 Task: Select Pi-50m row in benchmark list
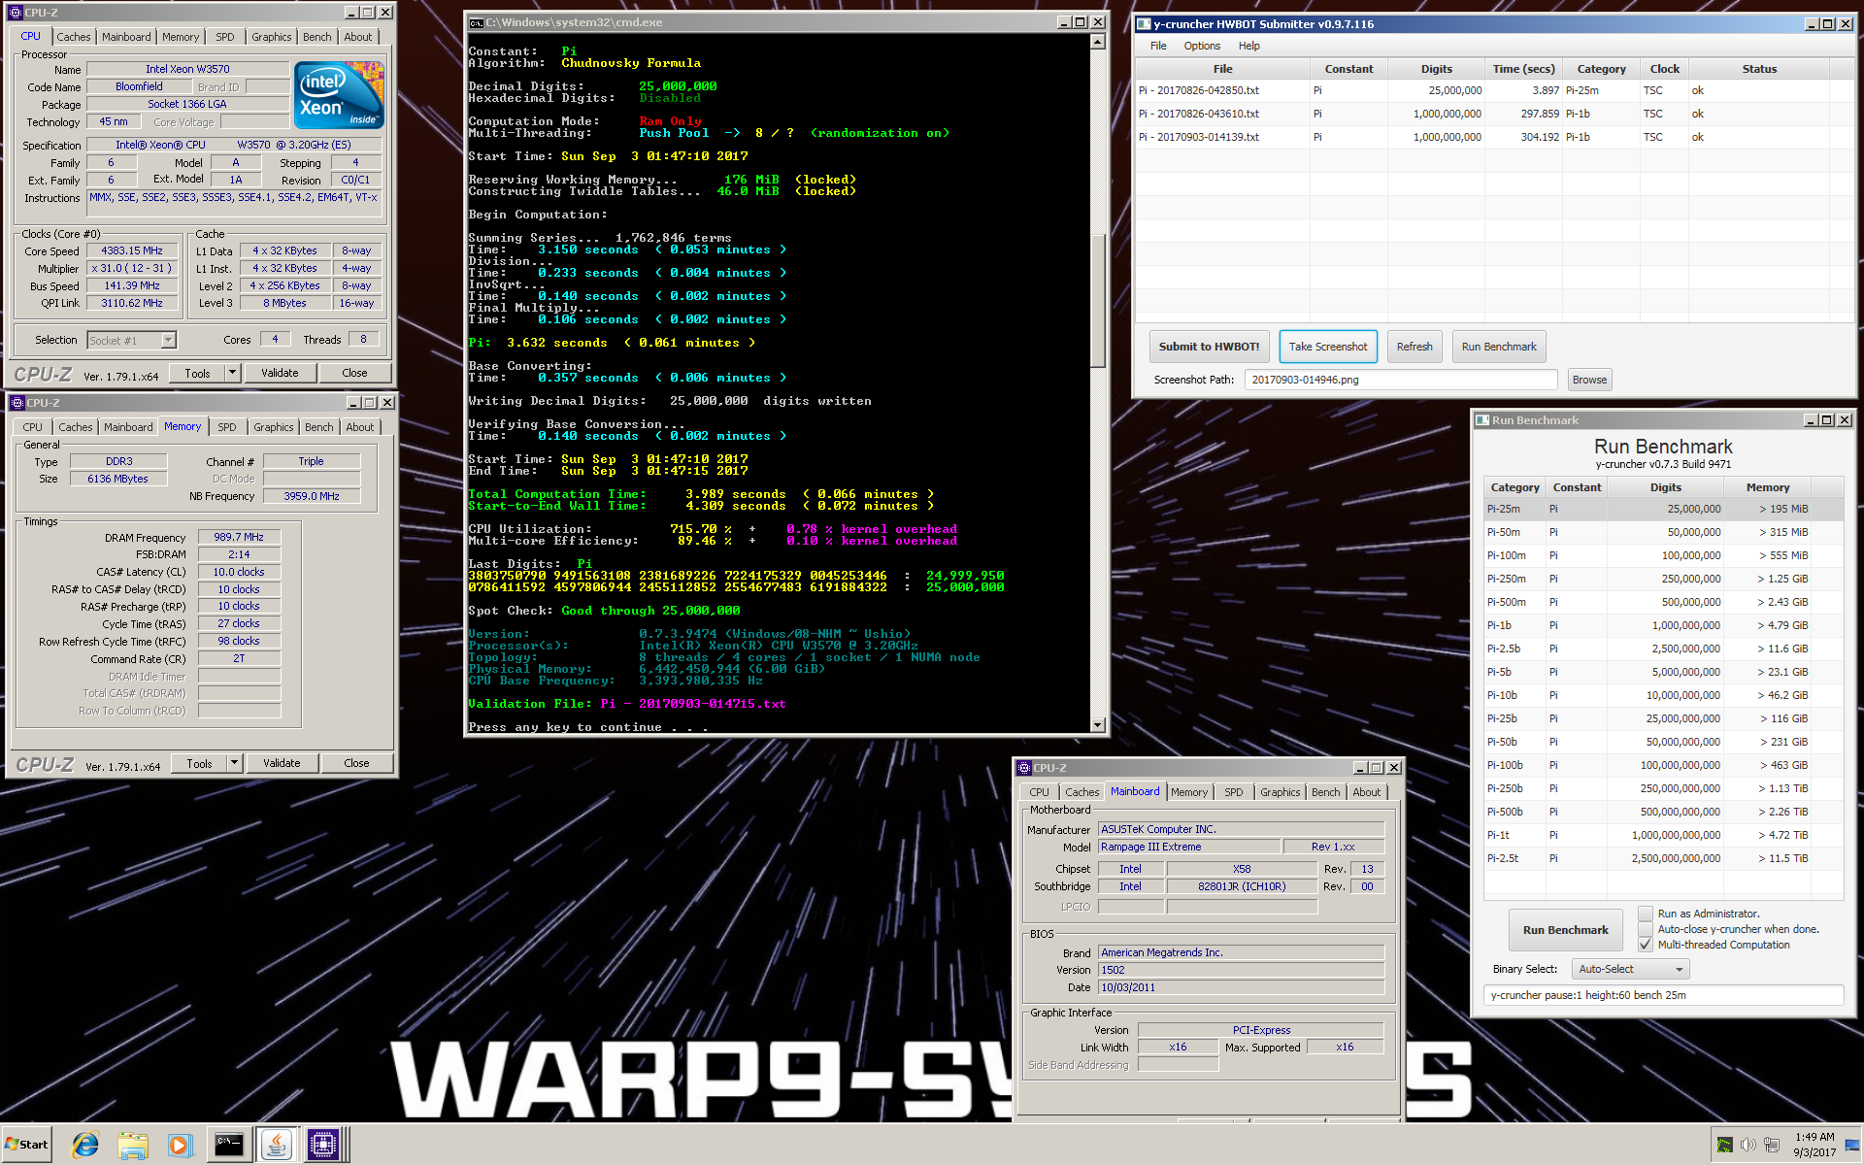pyautogui.click(x=1663, y=532)
